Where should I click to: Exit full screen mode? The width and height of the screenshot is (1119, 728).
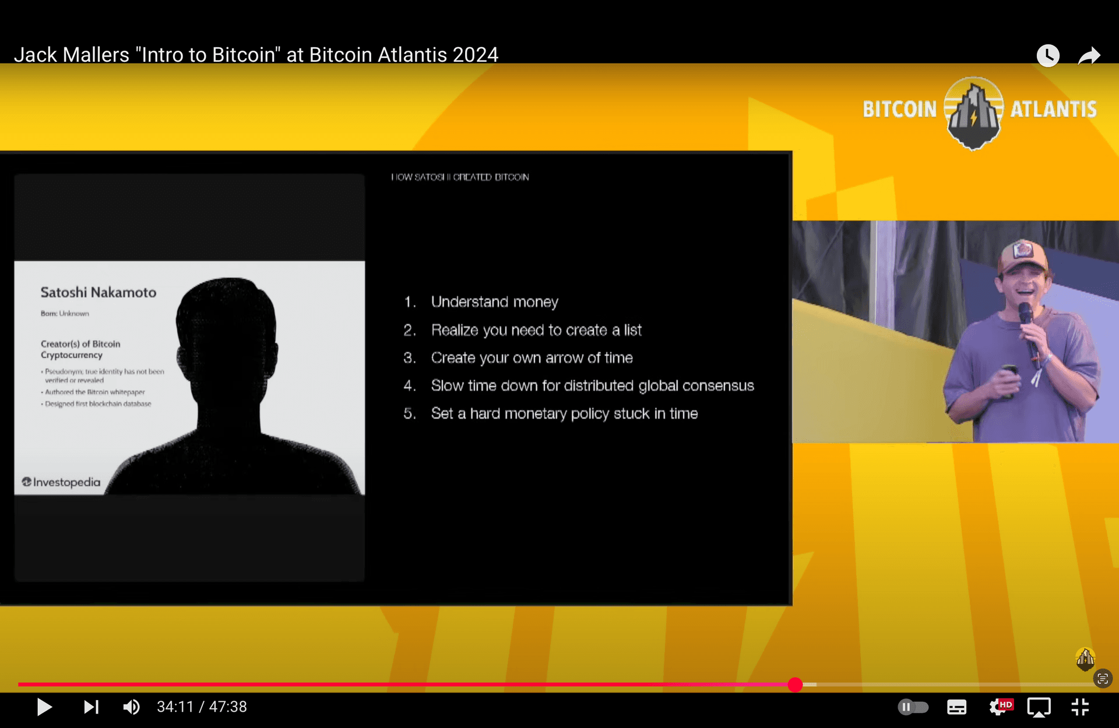1080,707
